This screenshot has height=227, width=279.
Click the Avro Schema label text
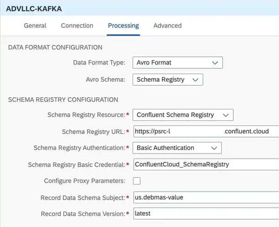coord(106,80)
